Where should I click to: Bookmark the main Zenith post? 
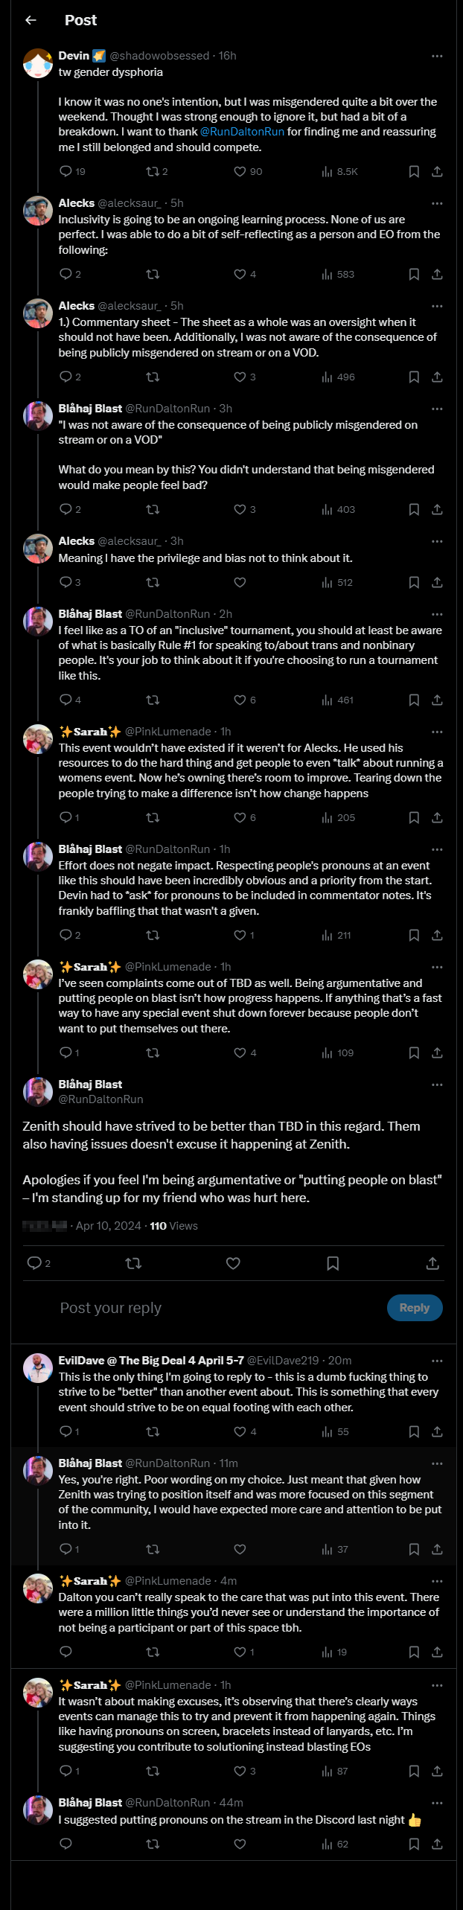[x=333, y=1263]
